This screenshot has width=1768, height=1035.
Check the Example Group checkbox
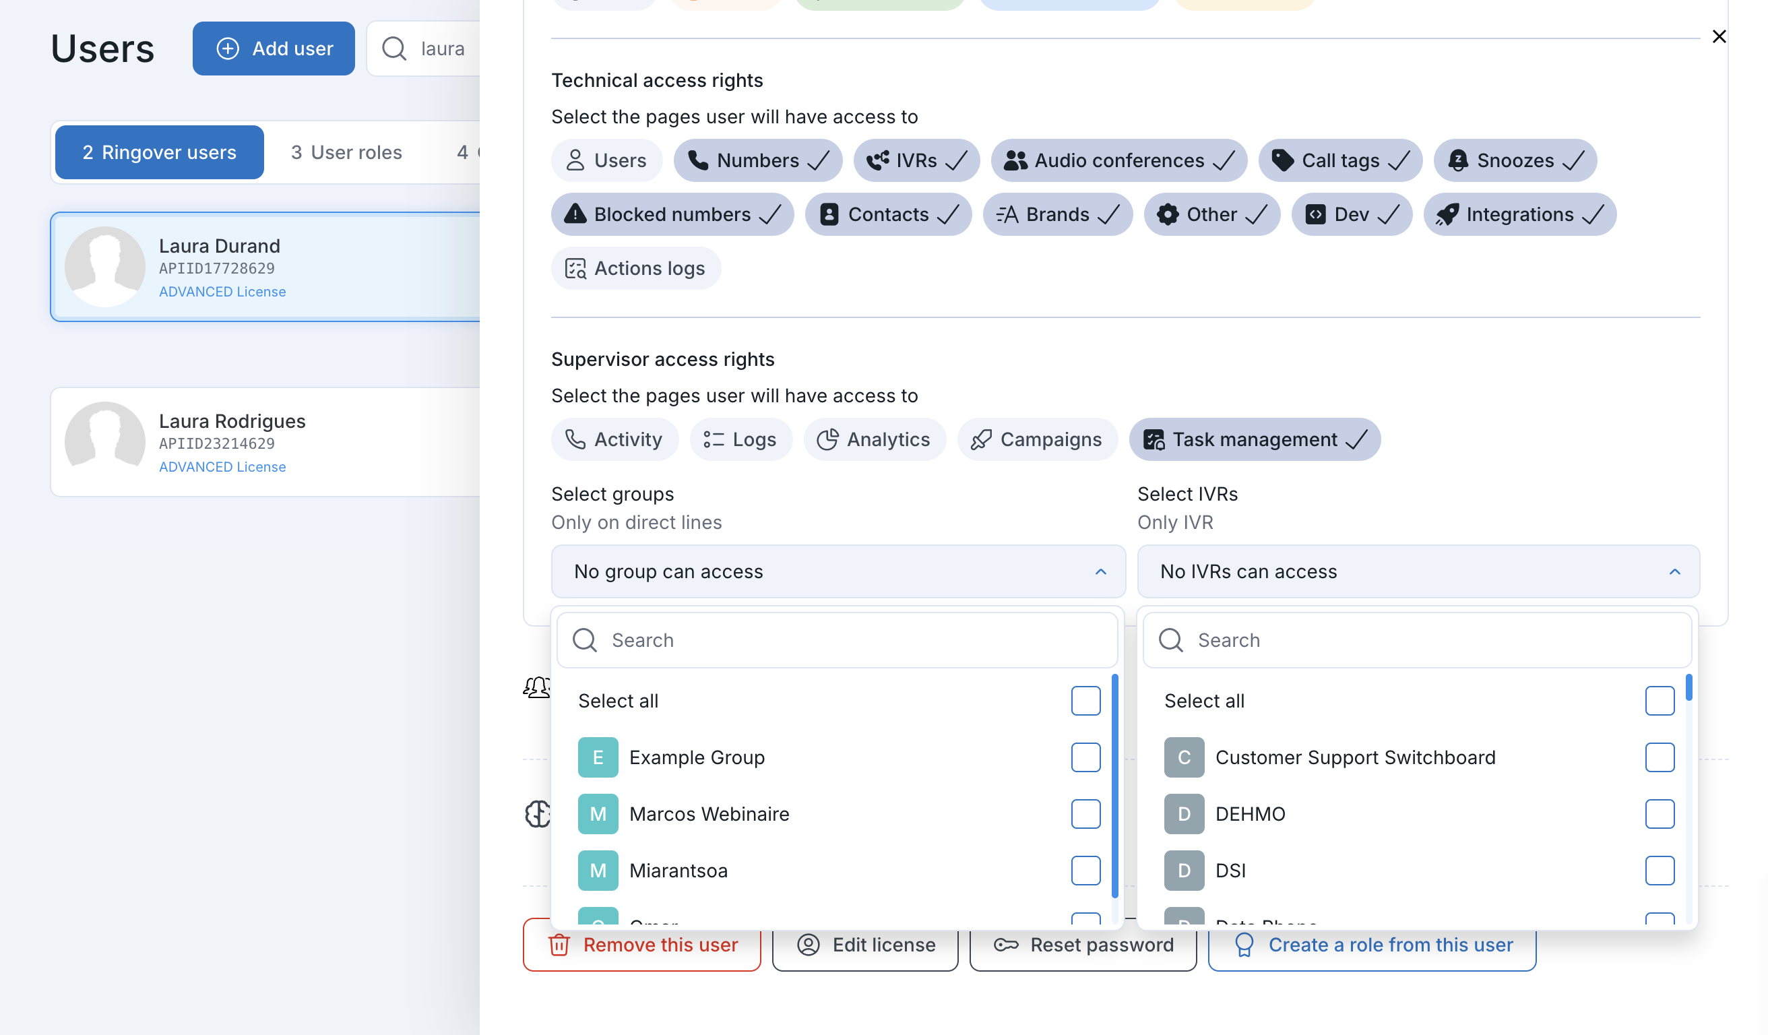(1086, 758)
